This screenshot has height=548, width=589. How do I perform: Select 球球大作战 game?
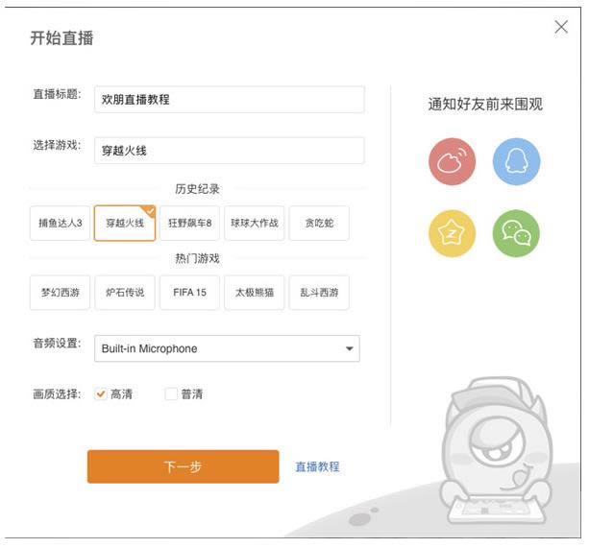pyautogui.click(x=255, y=224)
